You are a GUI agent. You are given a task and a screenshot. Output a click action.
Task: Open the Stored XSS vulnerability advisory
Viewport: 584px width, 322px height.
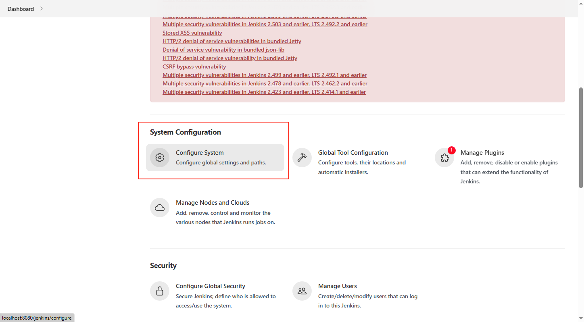pyautogui.click(x=192, y=33)
